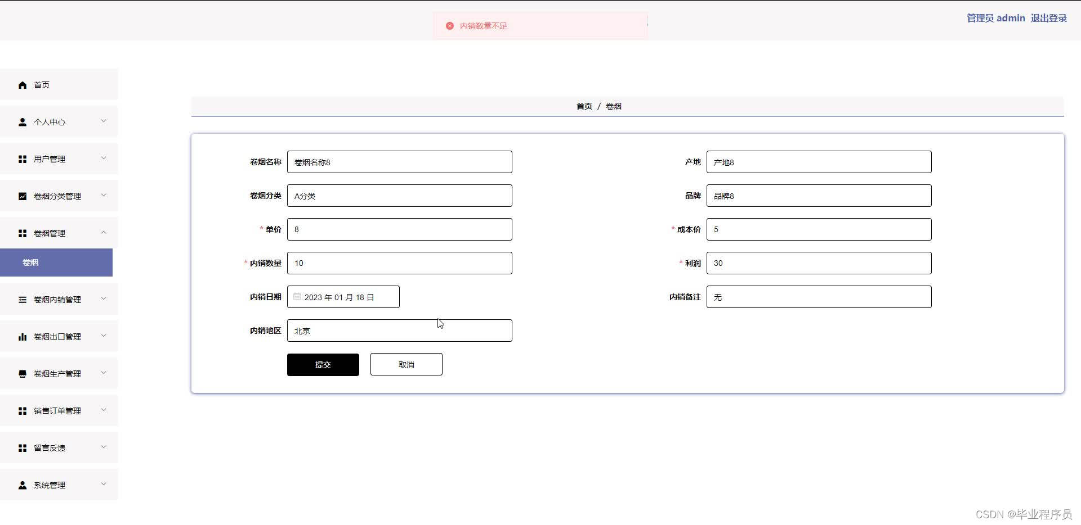Click the 提交 submit button
The image size is (1081, 525).
pos(323,365)
